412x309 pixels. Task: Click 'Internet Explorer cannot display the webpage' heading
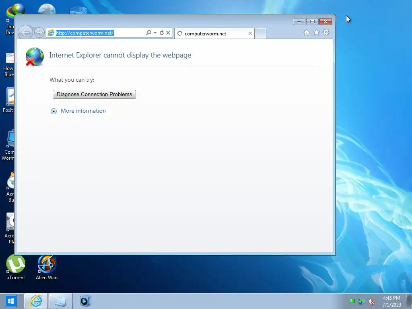[x=120, y=55]
